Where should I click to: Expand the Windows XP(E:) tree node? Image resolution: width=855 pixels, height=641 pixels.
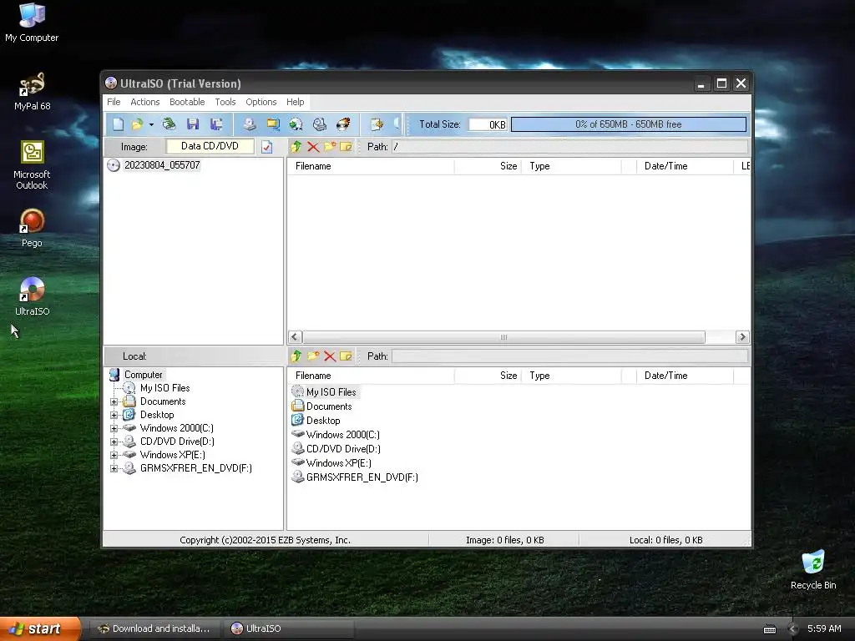pyautogui.click(x=114, y=455)
